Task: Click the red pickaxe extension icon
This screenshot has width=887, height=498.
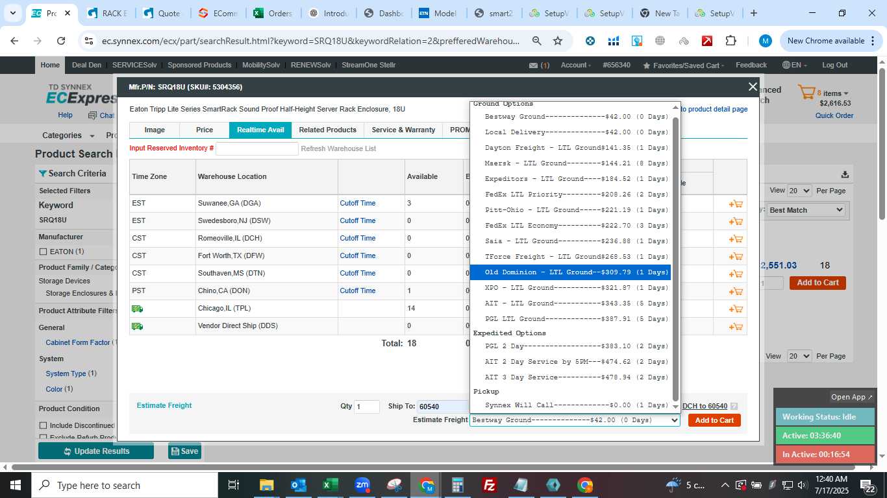Action: (707, 41)
